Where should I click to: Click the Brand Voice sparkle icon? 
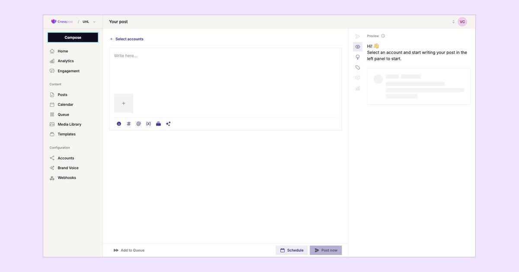coord(52,168)
